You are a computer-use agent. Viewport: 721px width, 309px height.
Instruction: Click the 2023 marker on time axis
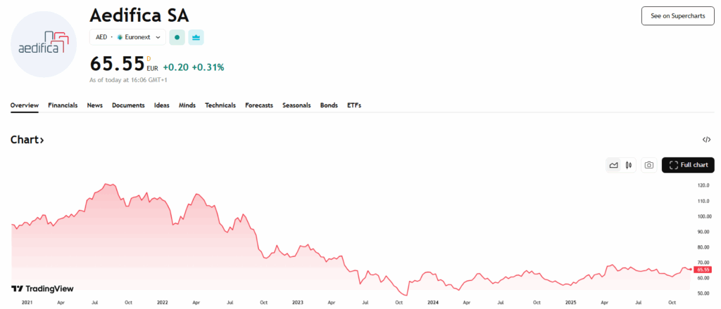click(x=298, y=302)
